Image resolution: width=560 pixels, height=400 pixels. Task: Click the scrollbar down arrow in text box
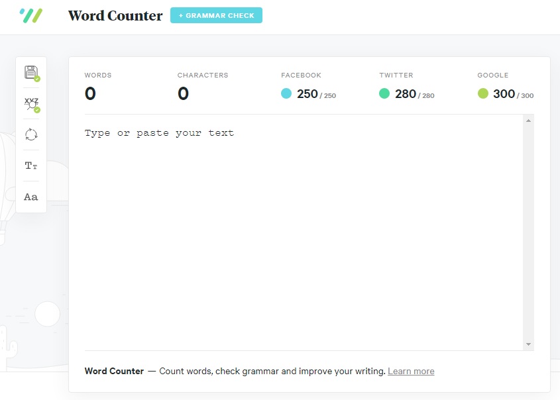coord(528,344)
